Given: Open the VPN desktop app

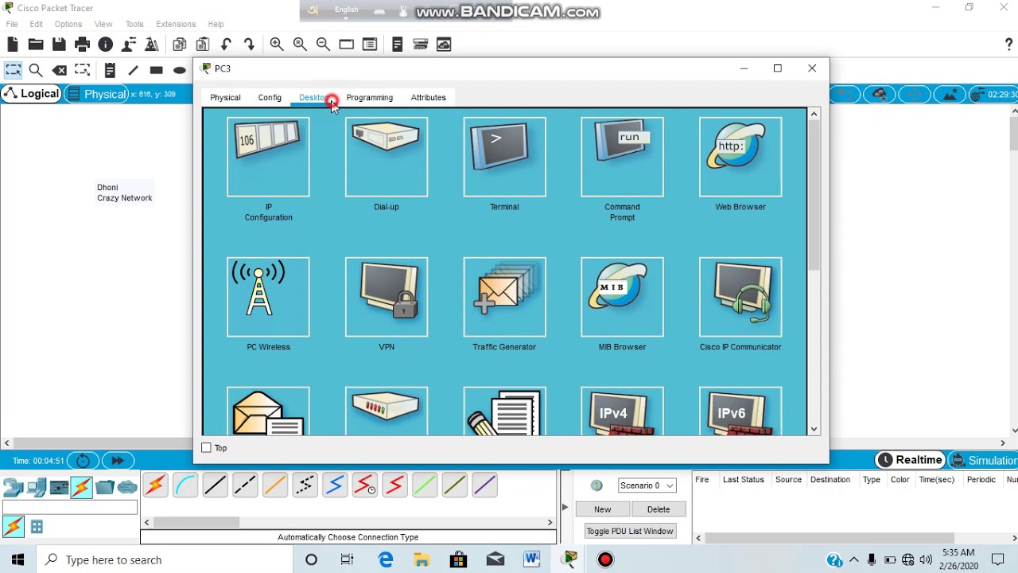Looking at the screenshot, I should 387,297.
